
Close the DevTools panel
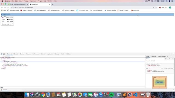(x=173, y=54)
